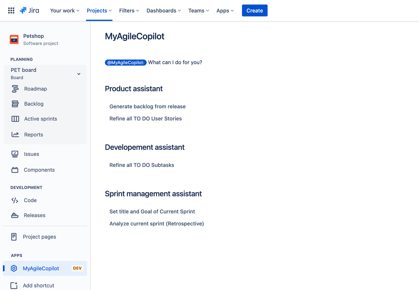Viewport: 419px width, 290px height.
Task: Click the Reports chart icon
Action: [15, 135]
